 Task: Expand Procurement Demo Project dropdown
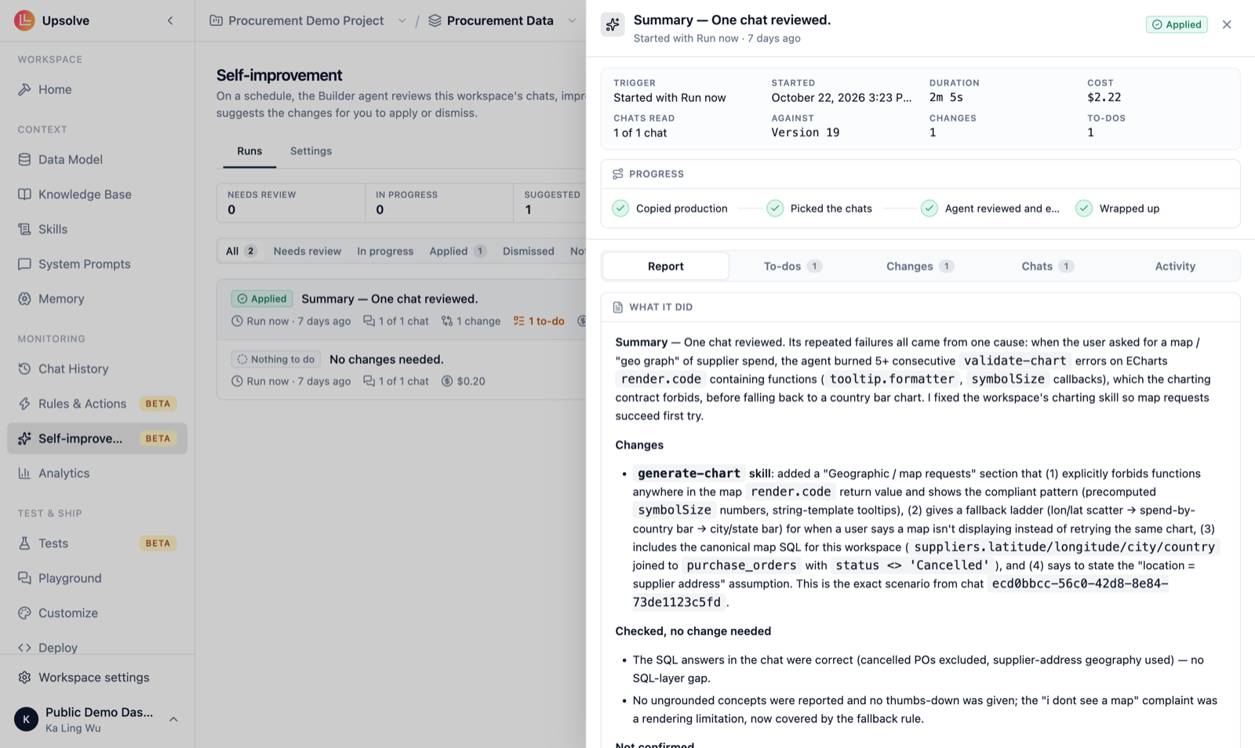pos(402,20)
